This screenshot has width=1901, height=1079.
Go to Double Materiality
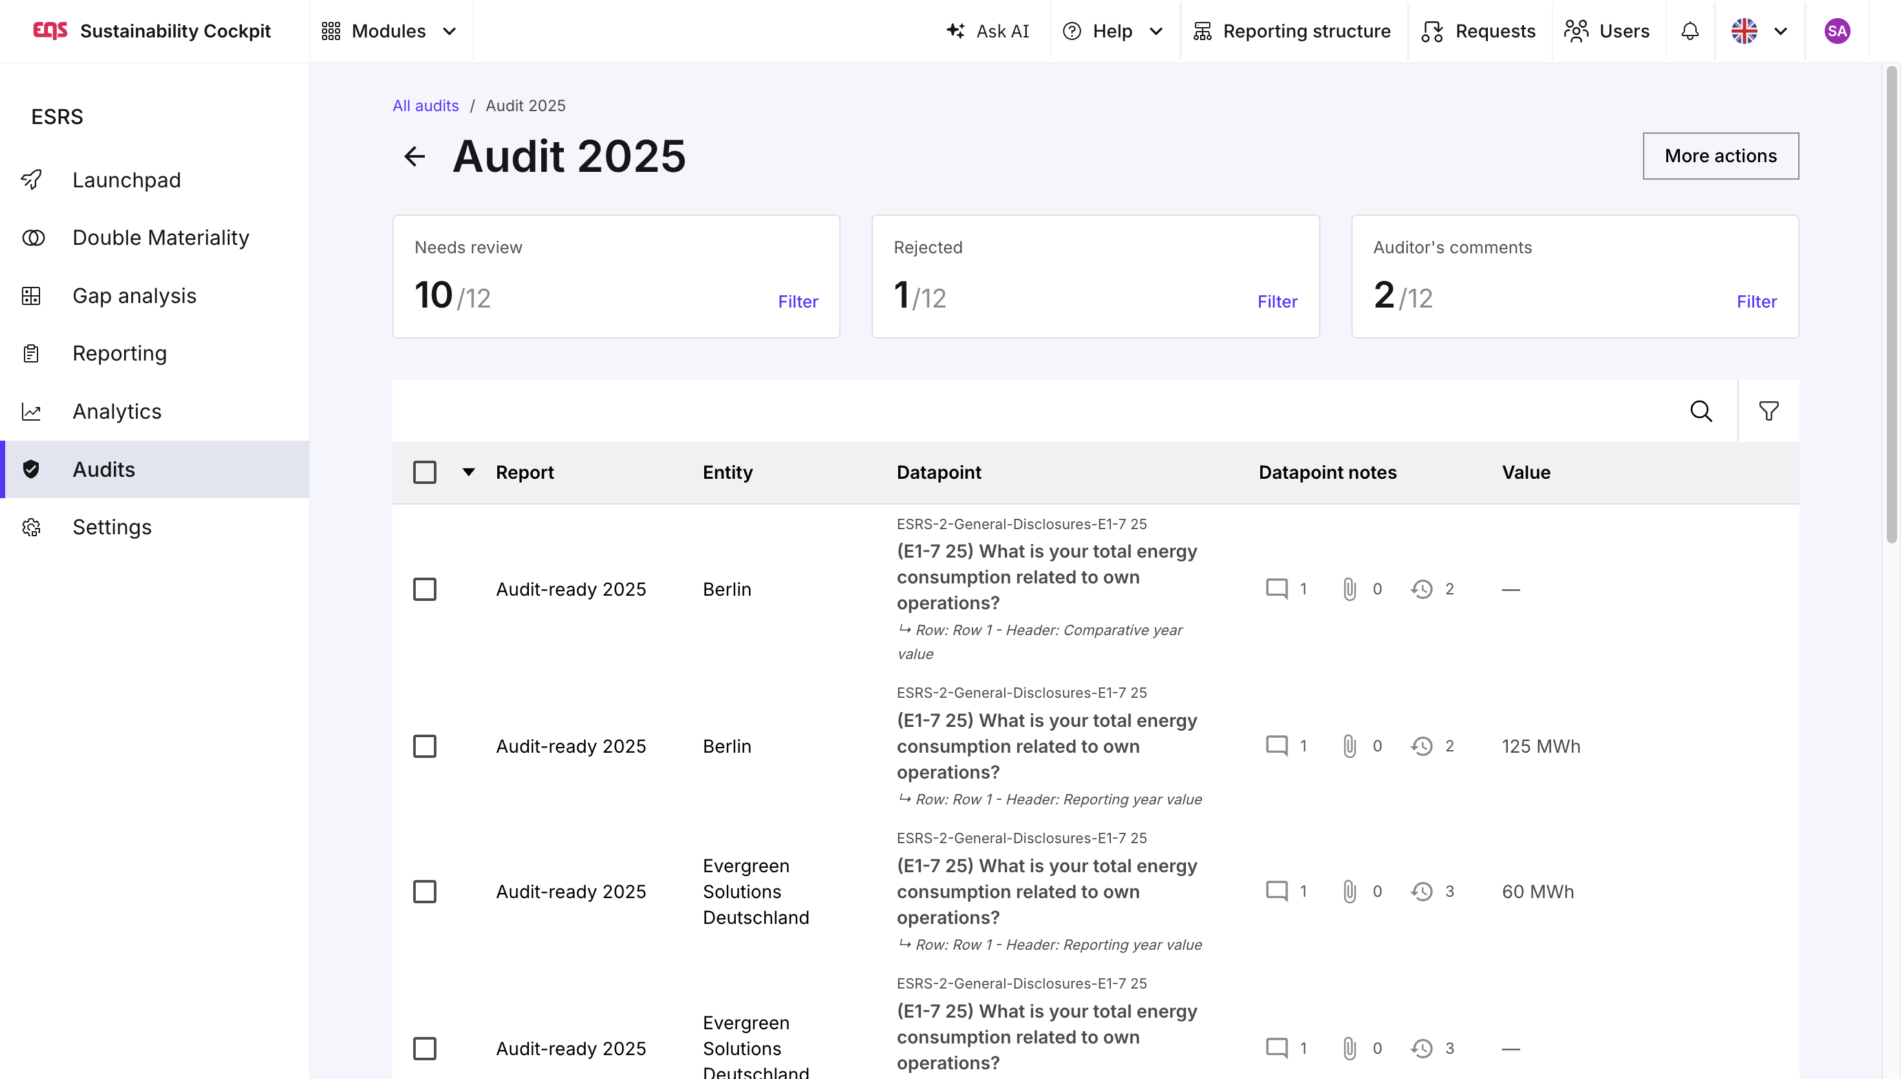click(x=155, y=237)
